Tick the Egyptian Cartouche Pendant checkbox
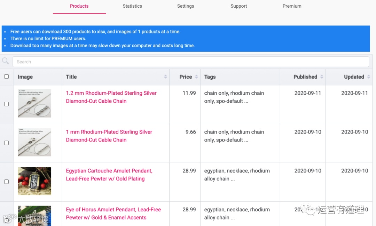 coord(7,182)
